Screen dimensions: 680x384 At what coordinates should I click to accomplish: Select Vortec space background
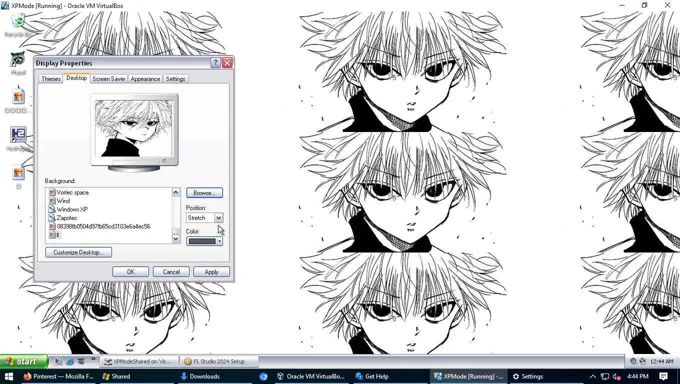coord(72,192)
